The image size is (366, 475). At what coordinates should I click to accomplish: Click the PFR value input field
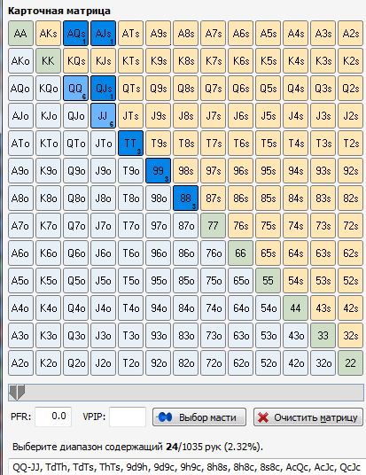click(x=53, y=417)
